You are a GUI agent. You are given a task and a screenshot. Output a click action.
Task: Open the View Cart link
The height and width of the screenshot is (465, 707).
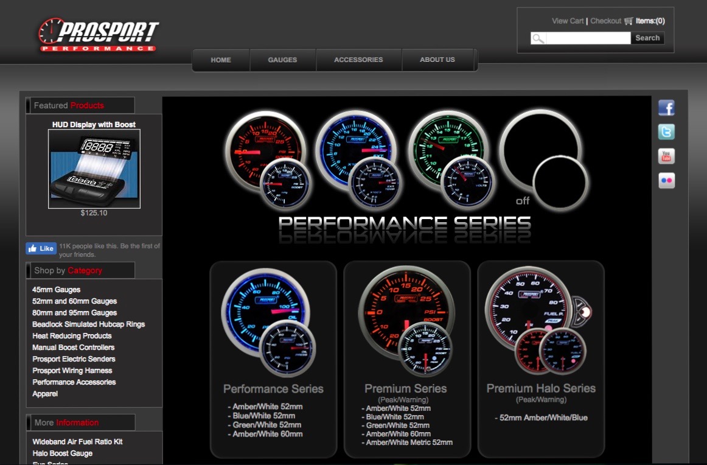(568, 21)
